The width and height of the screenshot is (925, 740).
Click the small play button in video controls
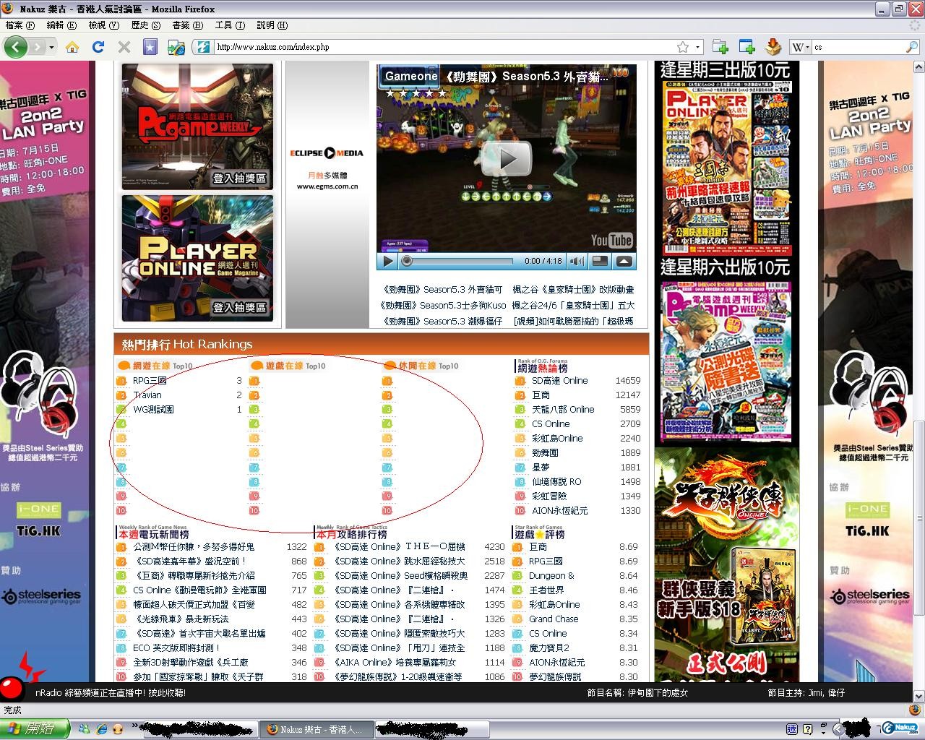387,262
